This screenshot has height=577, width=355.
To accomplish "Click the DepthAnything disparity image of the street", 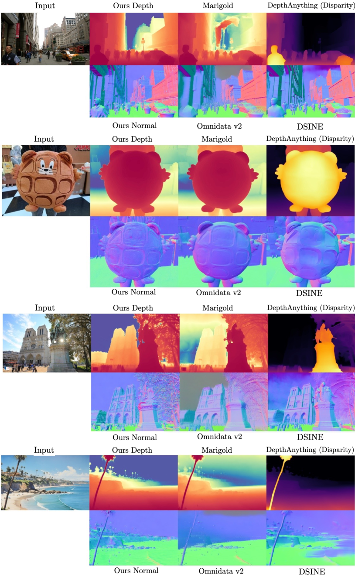I will coord(311,39).
